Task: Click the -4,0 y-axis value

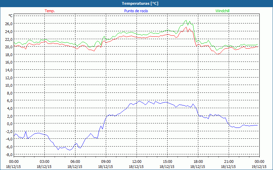Action: 9,139
